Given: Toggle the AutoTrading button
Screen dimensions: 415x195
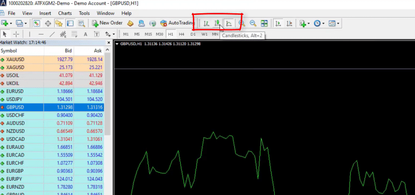Looking at the screenshot, I should pos(177,23).
